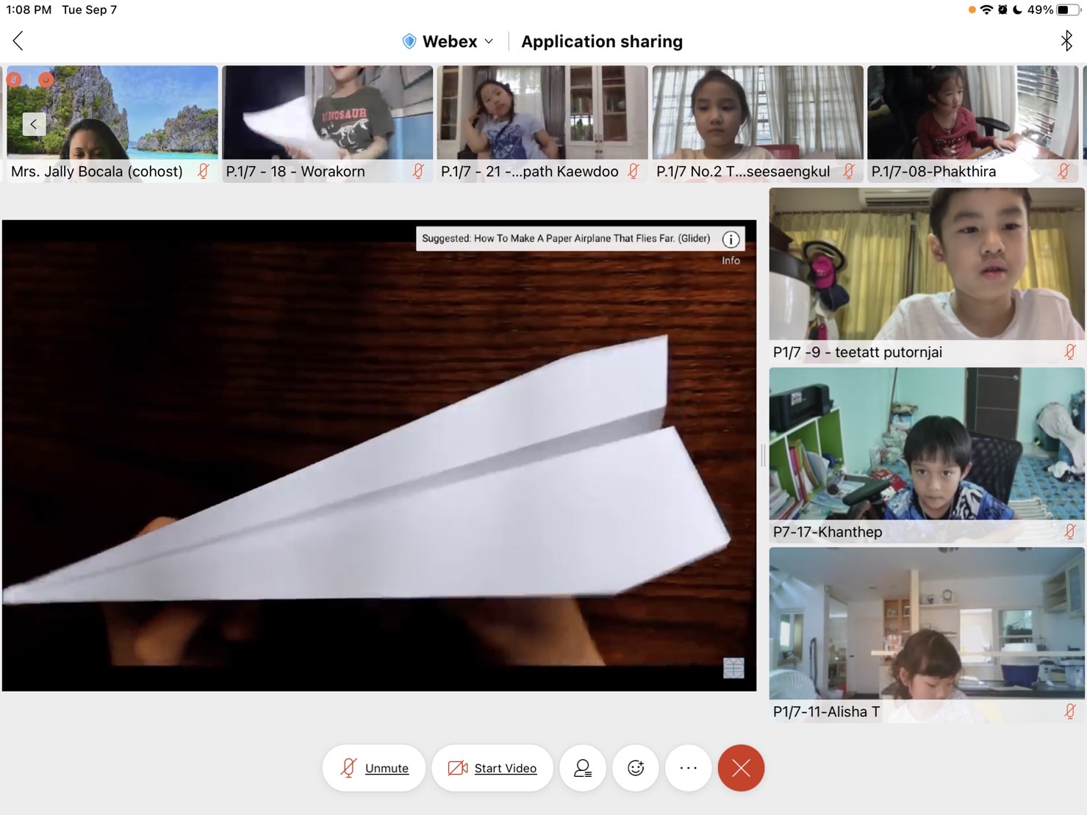Viewport: 1087px width, 815px height.
Task: Tap muted mic icon for T...seesaengkul
Action: (x=849, y=171)
